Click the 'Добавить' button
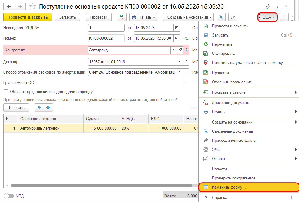Screen dimensions: 299x202 coord(16,107)
